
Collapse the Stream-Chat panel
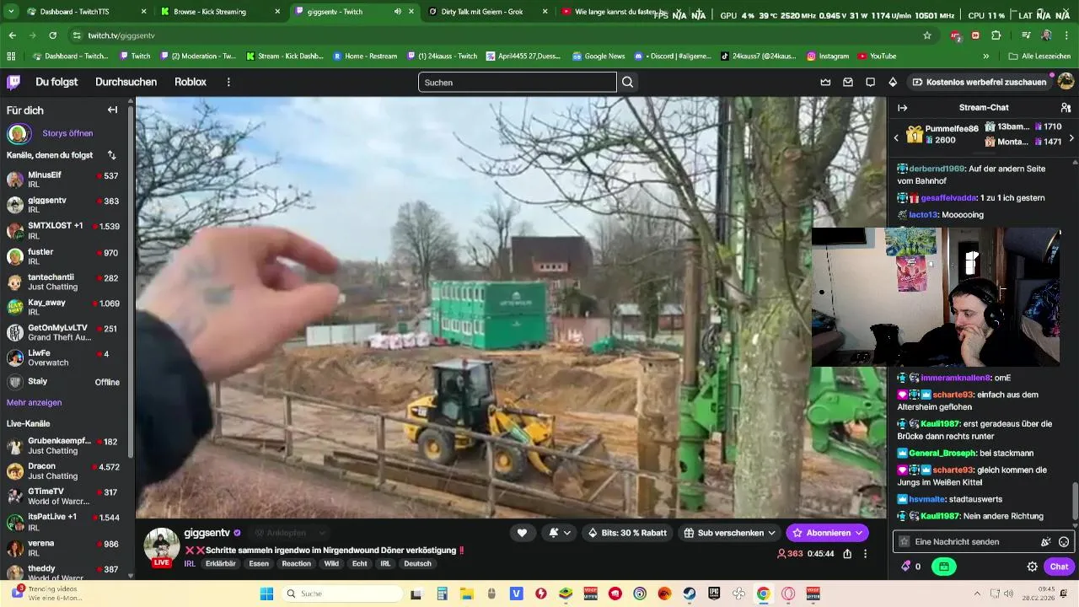(x=902, y=108)
